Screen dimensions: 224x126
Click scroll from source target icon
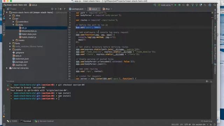52,9
